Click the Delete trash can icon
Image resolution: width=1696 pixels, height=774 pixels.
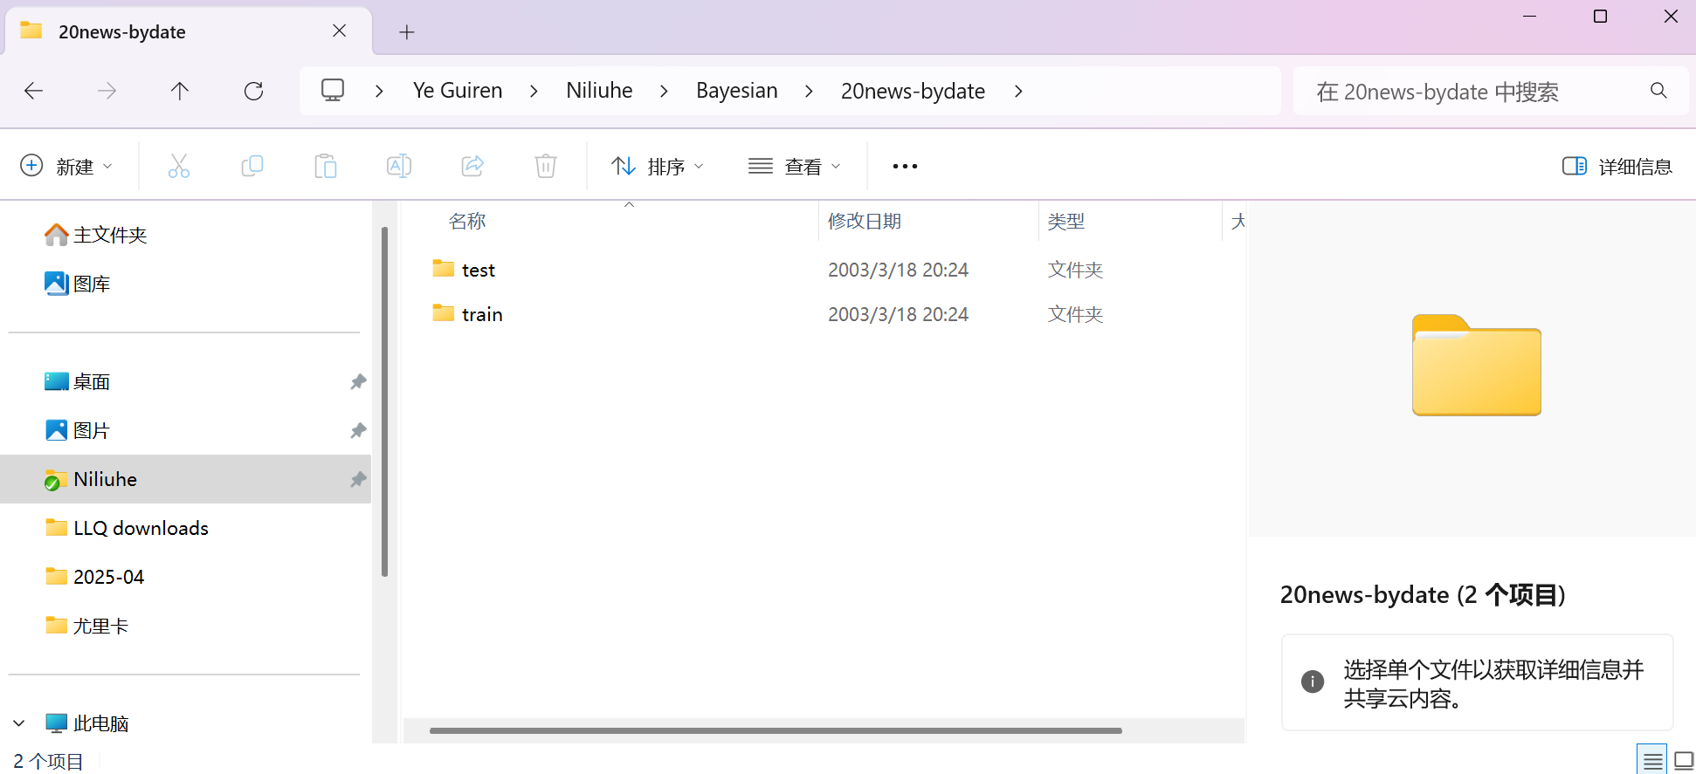(546, 166)
